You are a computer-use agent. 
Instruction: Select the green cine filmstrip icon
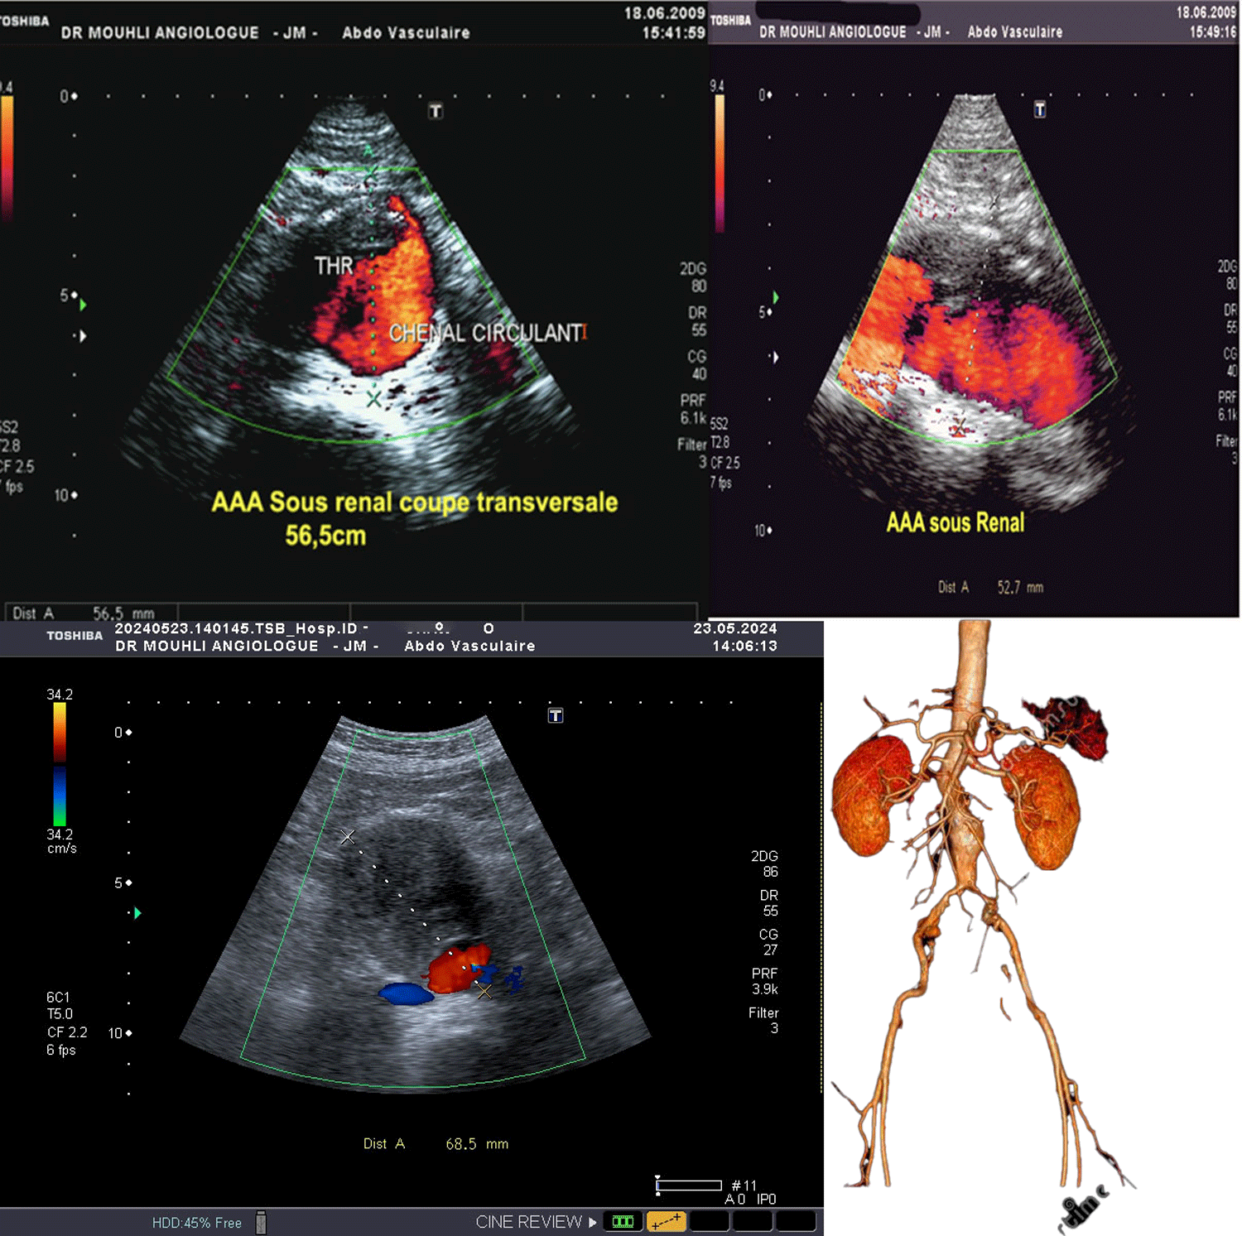click(x=623, y=1222)
